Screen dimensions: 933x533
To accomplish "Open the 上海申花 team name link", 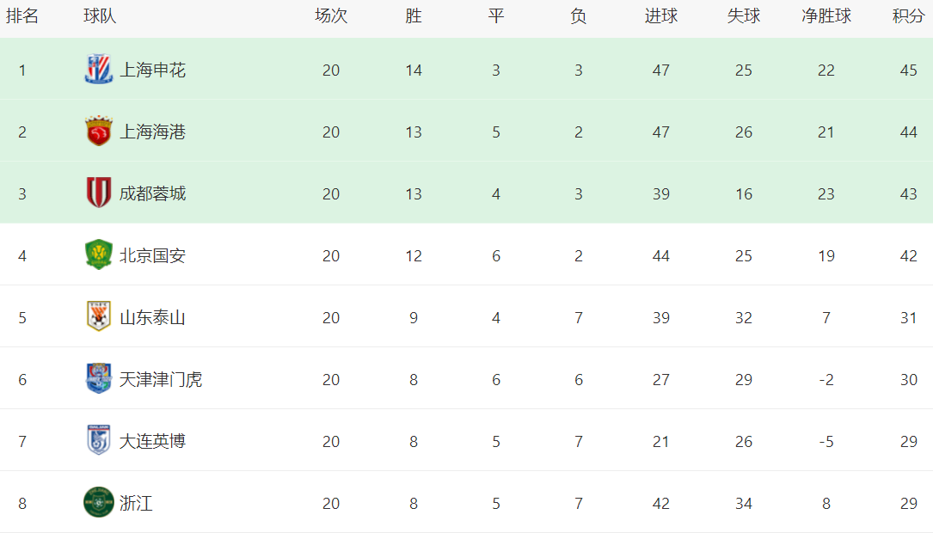I will click(x=152, y=70).
